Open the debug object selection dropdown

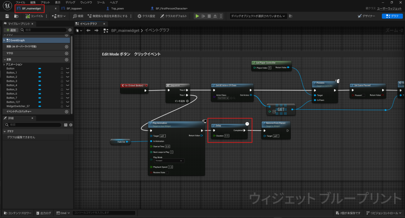pyautogui.click(x=258, y=16)
